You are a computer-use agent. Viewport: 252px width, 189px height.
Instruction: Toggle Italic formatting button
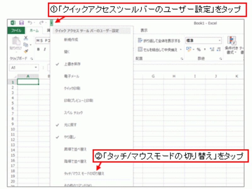45,49
